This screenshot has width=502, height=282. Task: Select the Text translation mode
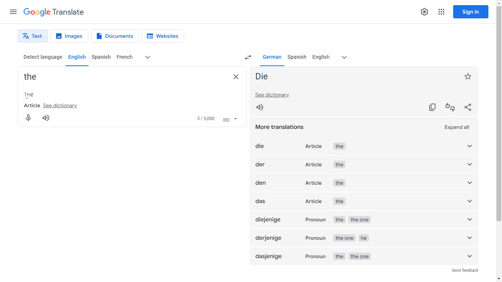point(33,36)
